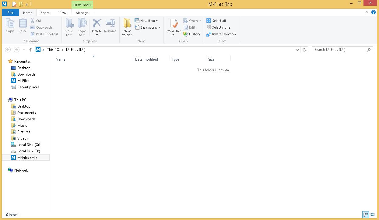Open M-Files under Favourites
The height and width of the screenshot is (220, 379).
[20, 81]
